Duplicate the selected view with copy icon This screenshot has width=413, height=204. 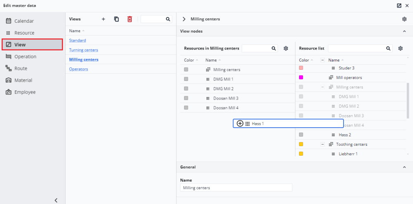tap(116, 19)
